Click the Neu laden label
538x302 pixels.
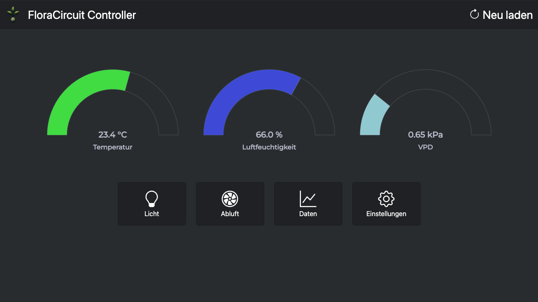tap(508, 15)
